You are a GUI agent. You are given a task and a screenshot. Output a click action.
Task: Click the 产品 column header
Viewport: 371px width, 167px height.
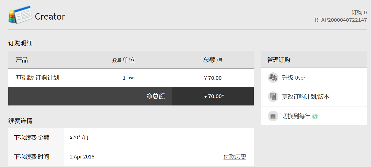click(22, 60)
